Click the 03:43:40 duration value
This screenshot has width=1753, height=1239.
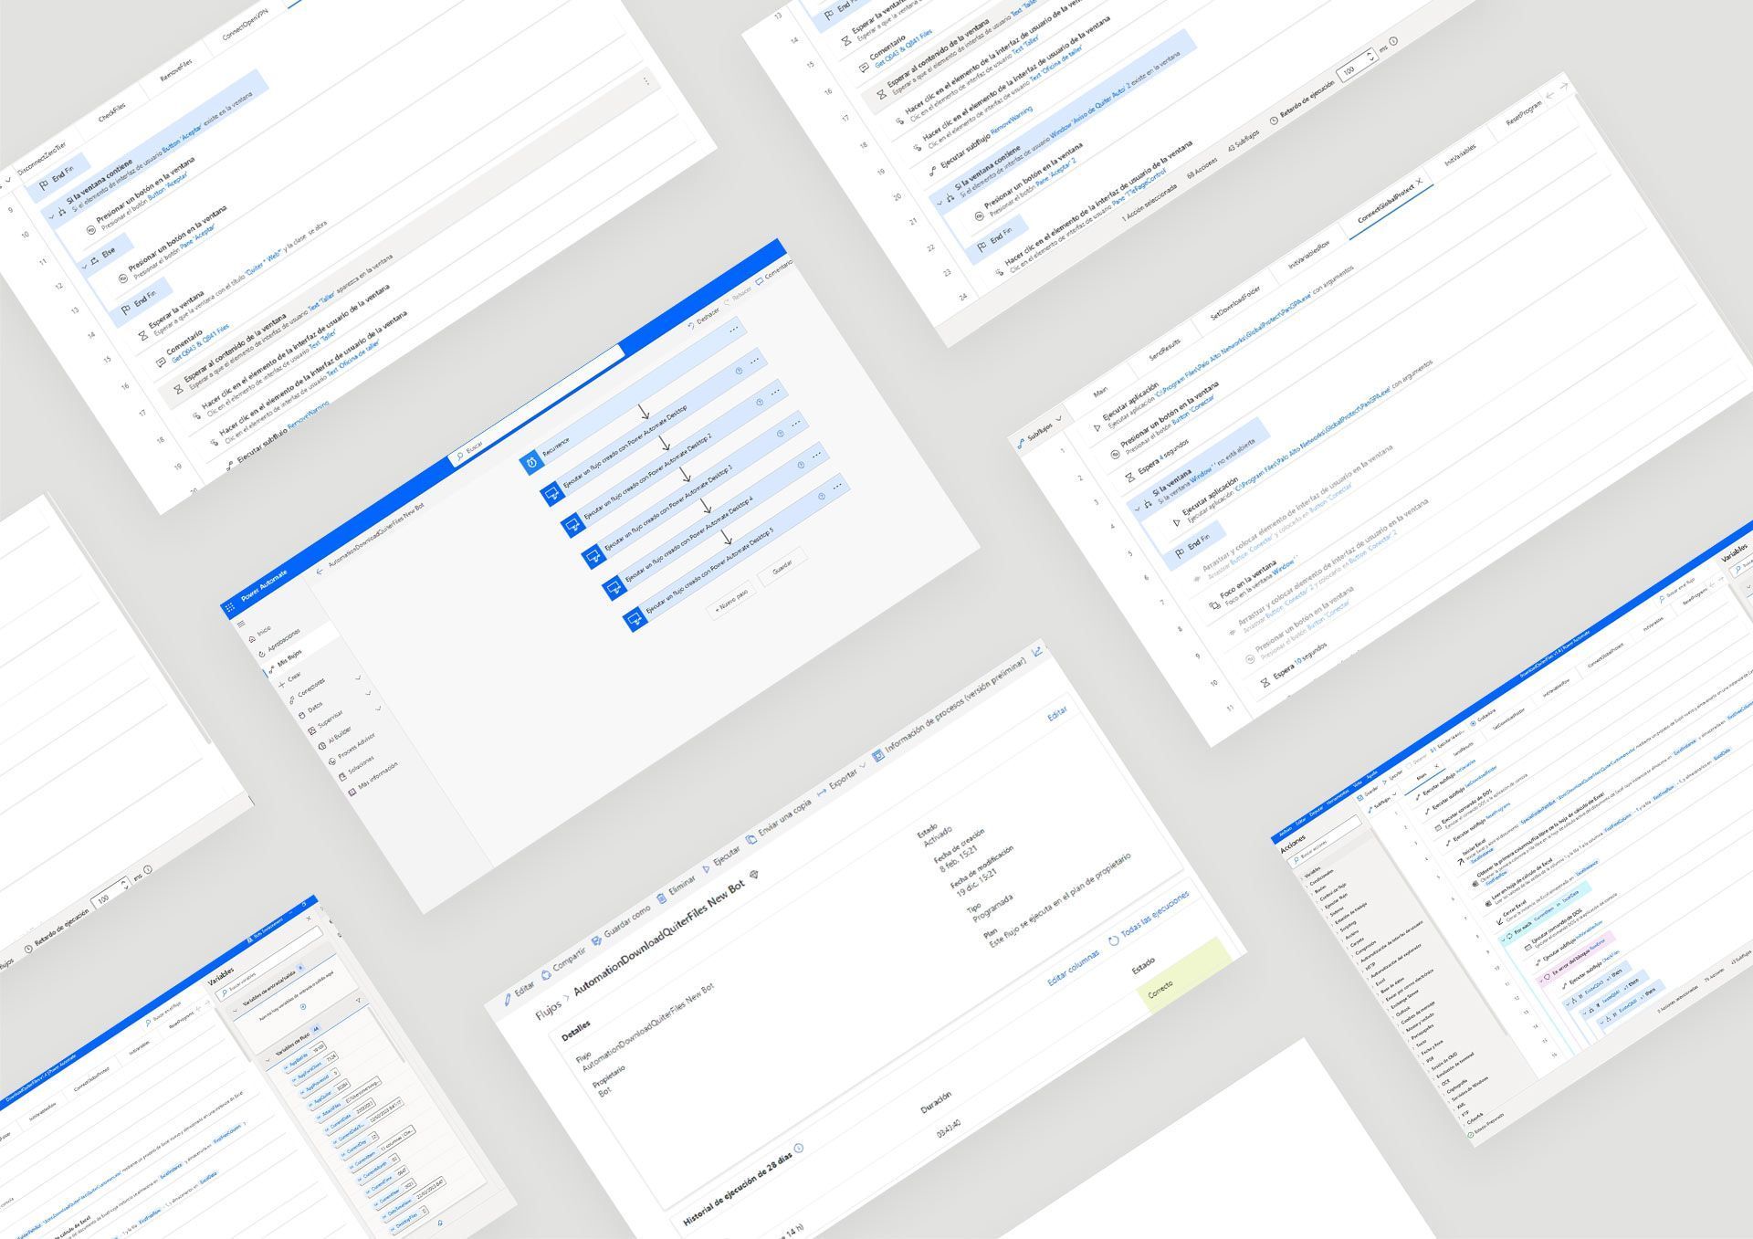(x=948, y=1127)
